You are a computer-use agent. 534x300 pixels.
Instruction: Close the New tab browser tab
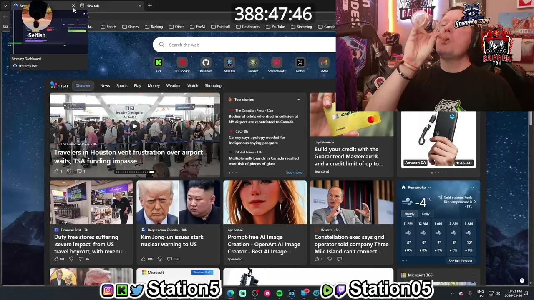(x=140, y=5)
